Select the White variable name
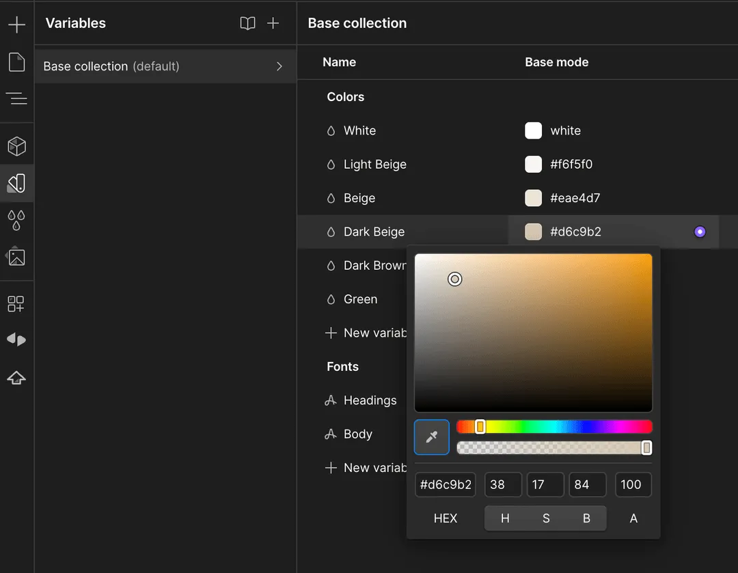The width and height of the screenshot is (738, 573). 359,130
